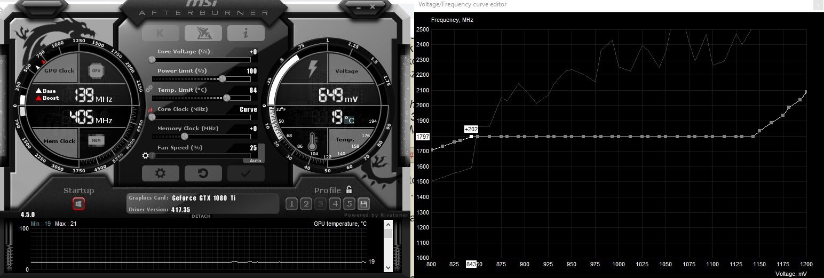Click the Temp. Limit value 84
This screenshot has width=824, height=278.
coord(253,90)
